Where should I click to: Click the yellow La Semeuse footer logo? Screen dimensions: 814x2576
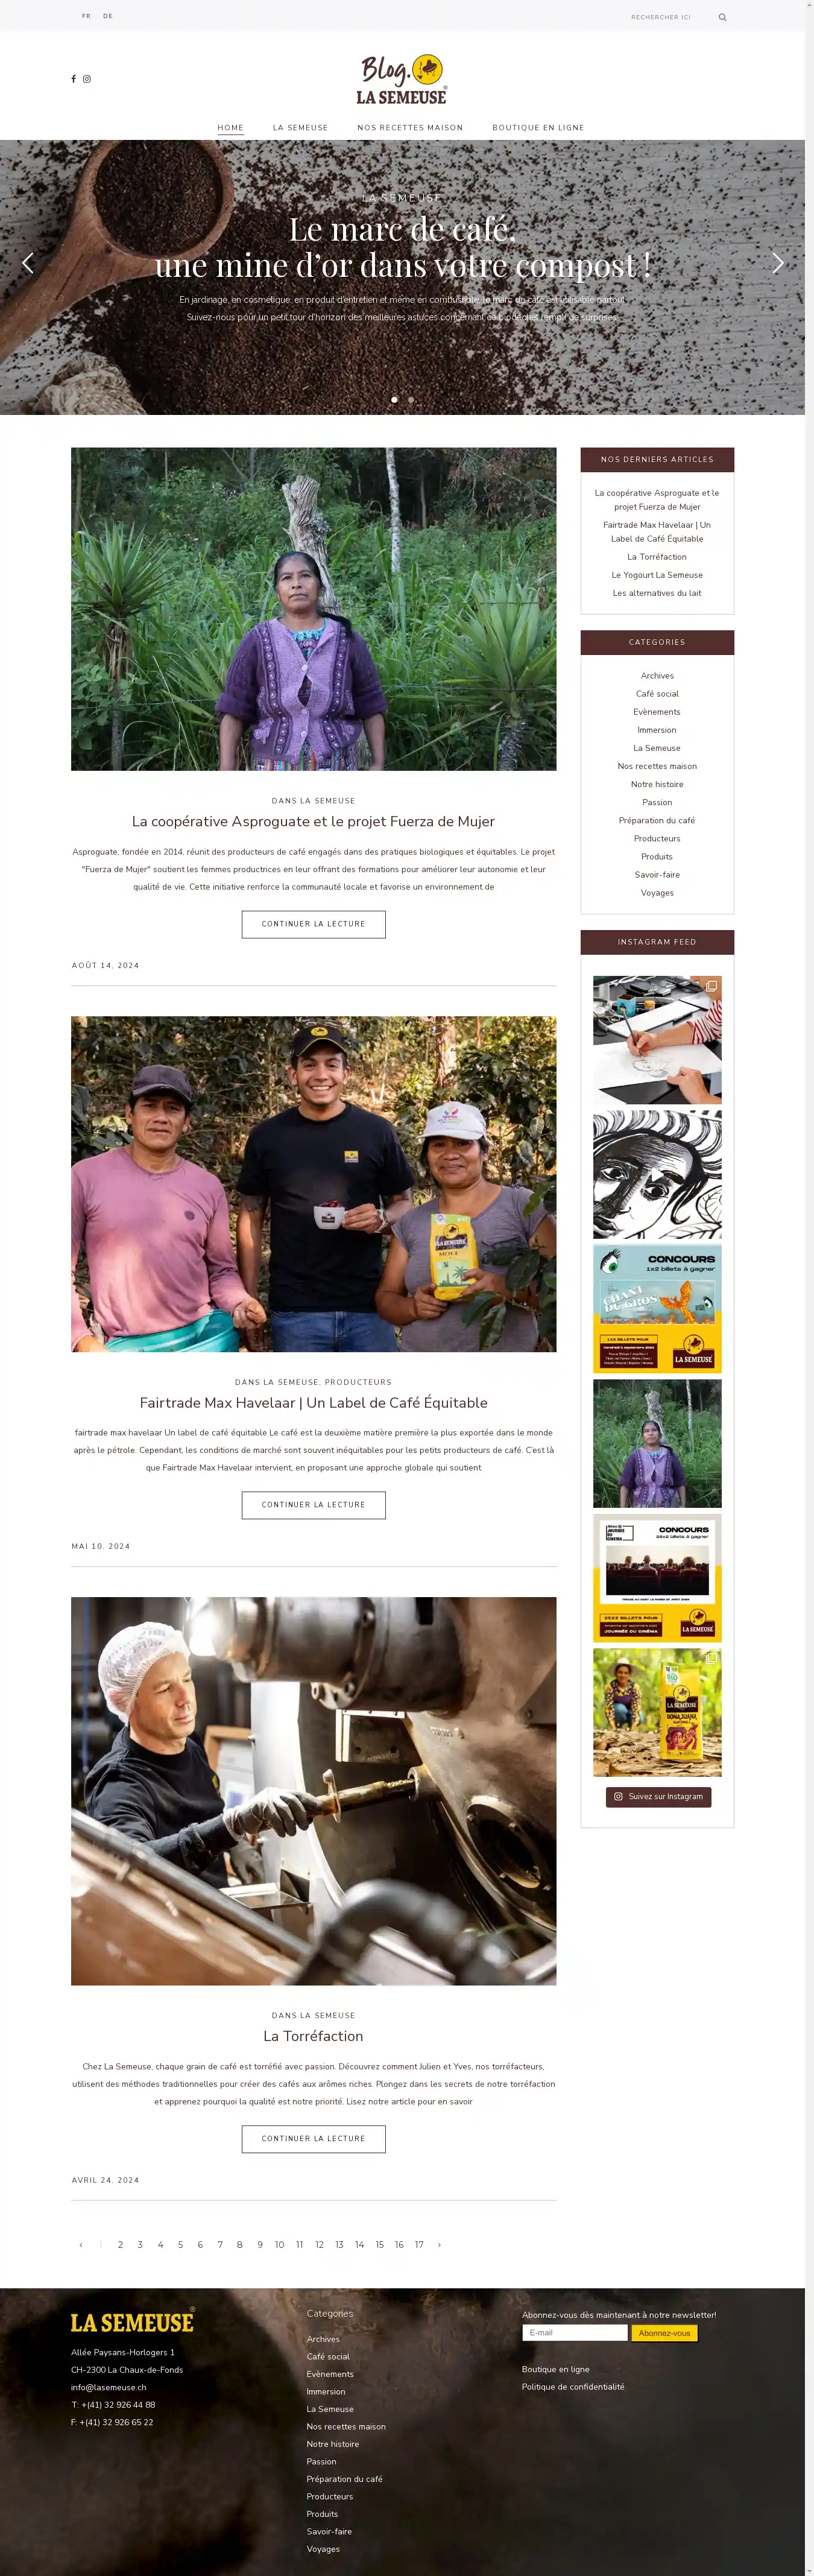[132, 2322]
